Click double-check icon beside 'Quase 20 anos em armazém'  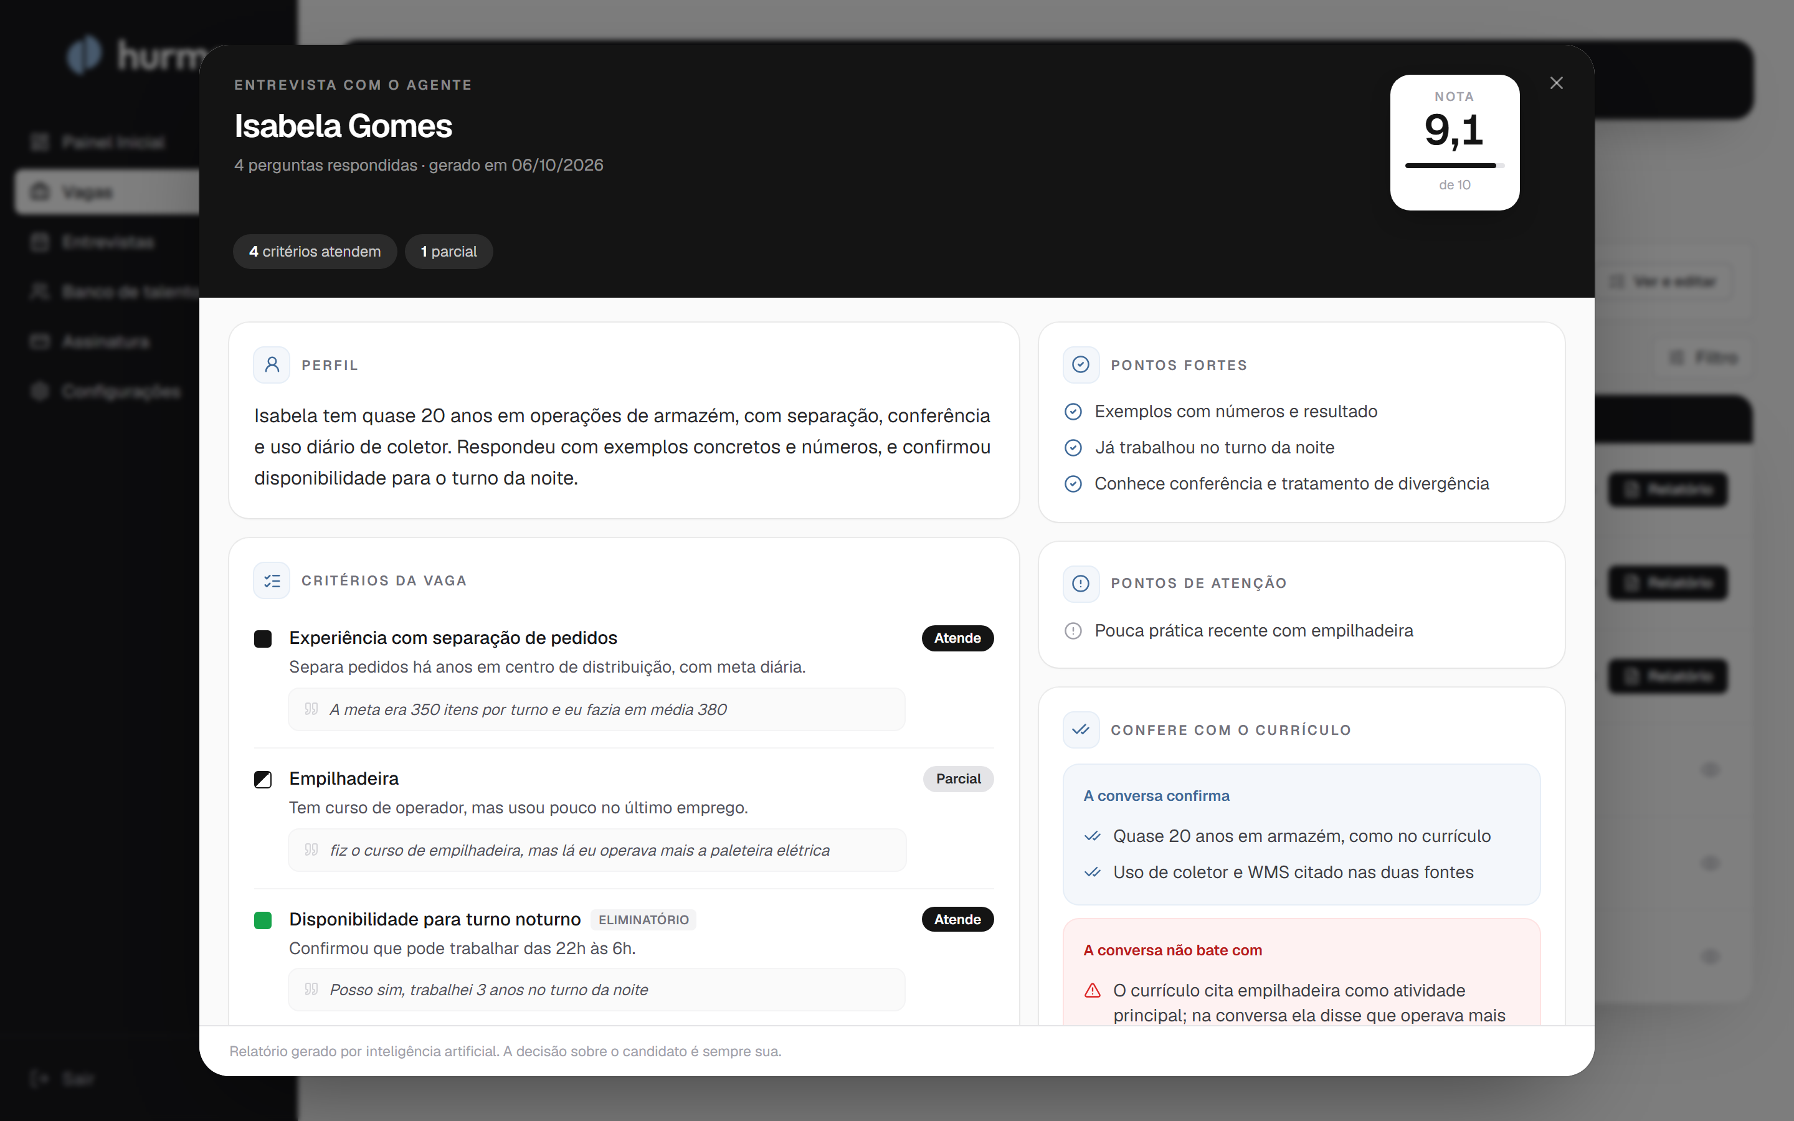(x=1092, y=836)
